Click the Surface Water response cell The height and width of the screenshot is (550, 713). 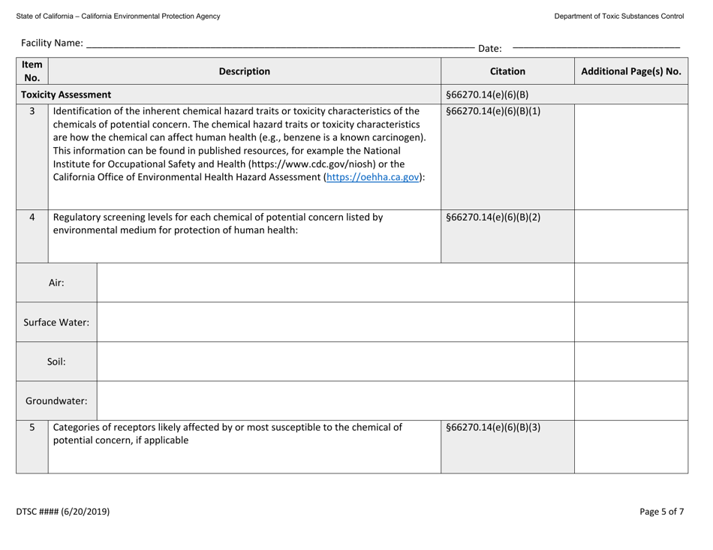[334, 320]
